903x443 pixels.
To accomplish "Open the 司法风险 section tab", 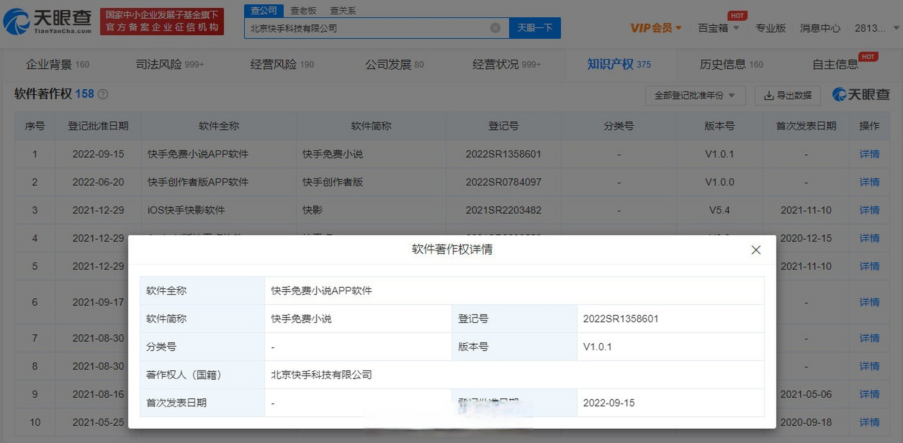I will coord(169,64).
